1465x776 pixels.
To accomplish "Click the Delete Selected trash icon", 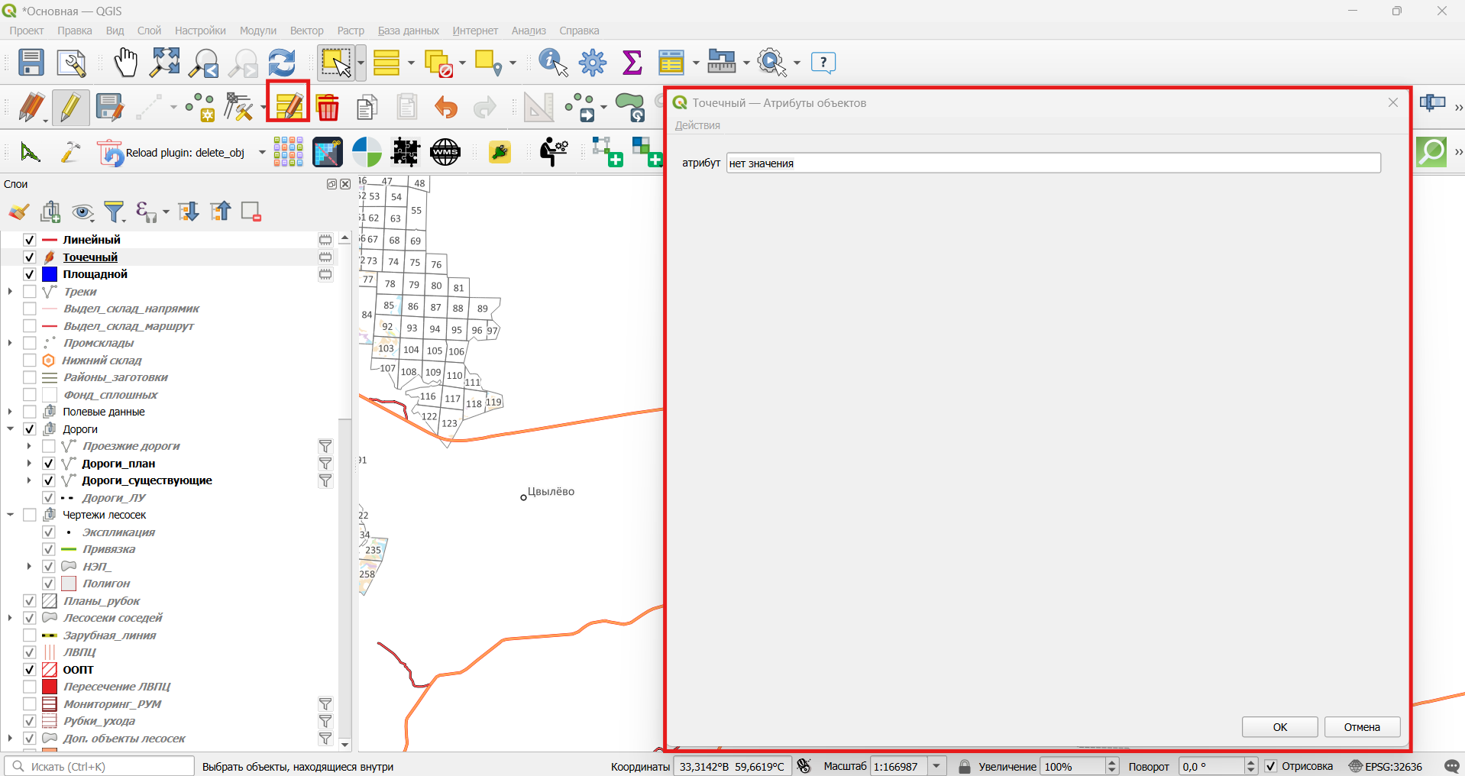I will (x=328, y=108).
